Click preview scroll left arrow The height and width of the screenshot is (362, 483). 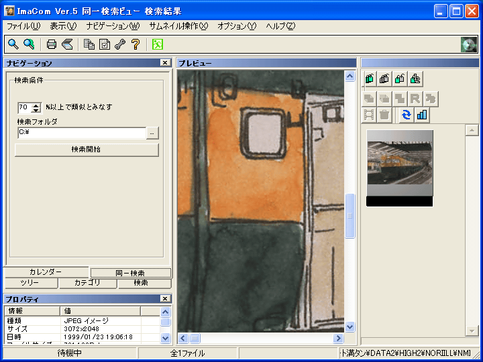pyautogui.click(x=183, y=339)
